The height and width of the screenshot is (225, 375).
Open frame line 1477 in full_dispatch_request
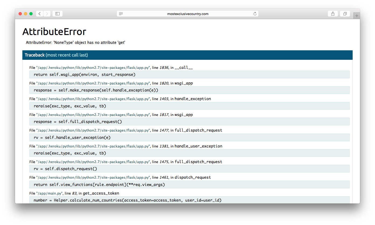coord(126,130)
